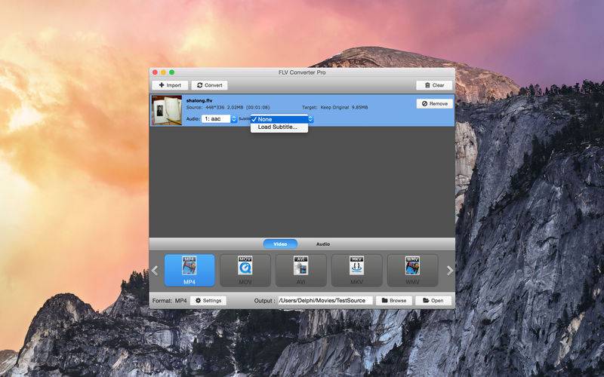Select the AVI format icon
The height and width of the screenshot is (377, 604).
[x=300, y=271]
